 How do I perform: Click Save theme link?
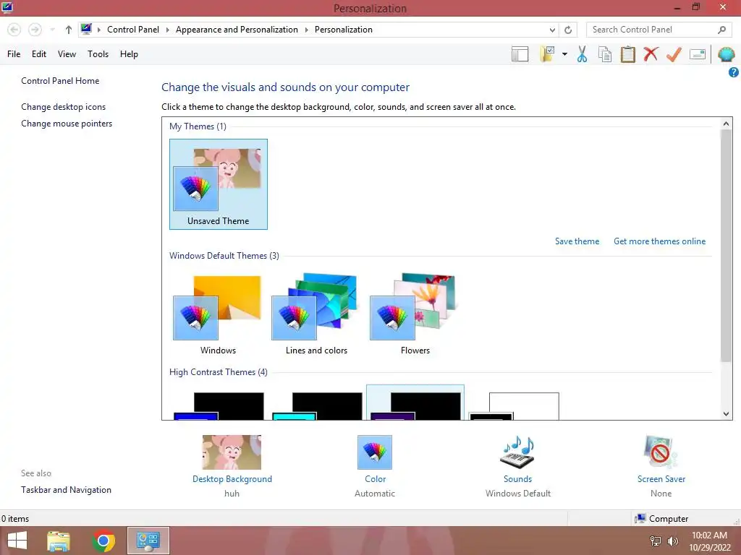577,241
